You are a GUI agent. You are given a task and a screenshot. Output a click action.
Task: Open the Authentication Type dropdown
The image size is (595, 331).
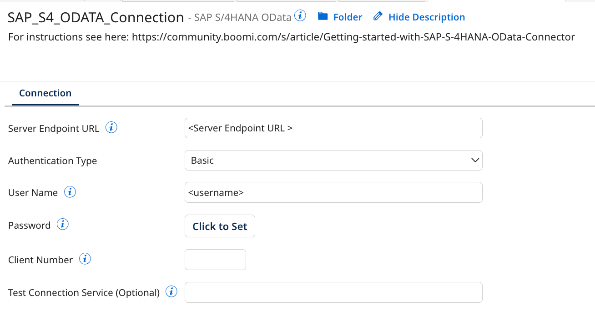(474, 160)
